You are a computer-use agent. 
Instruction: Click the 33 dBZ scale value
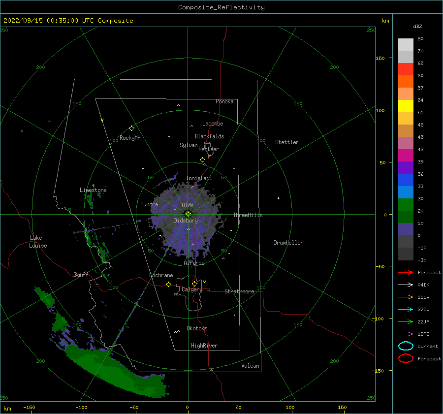(420, 186)
